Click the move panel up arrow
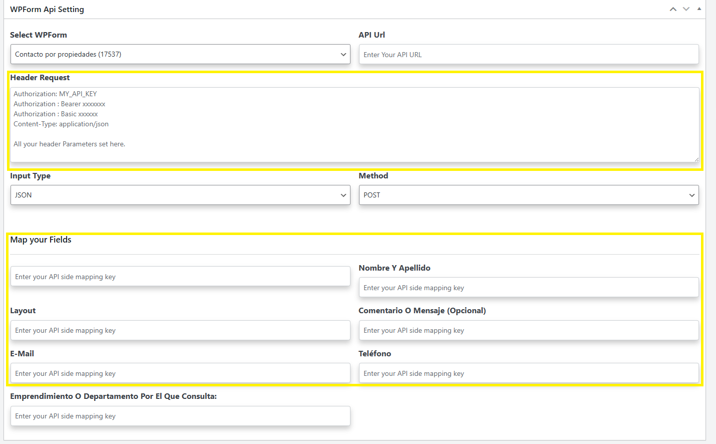Screen dimensions: 716x444 coord(673,9)
